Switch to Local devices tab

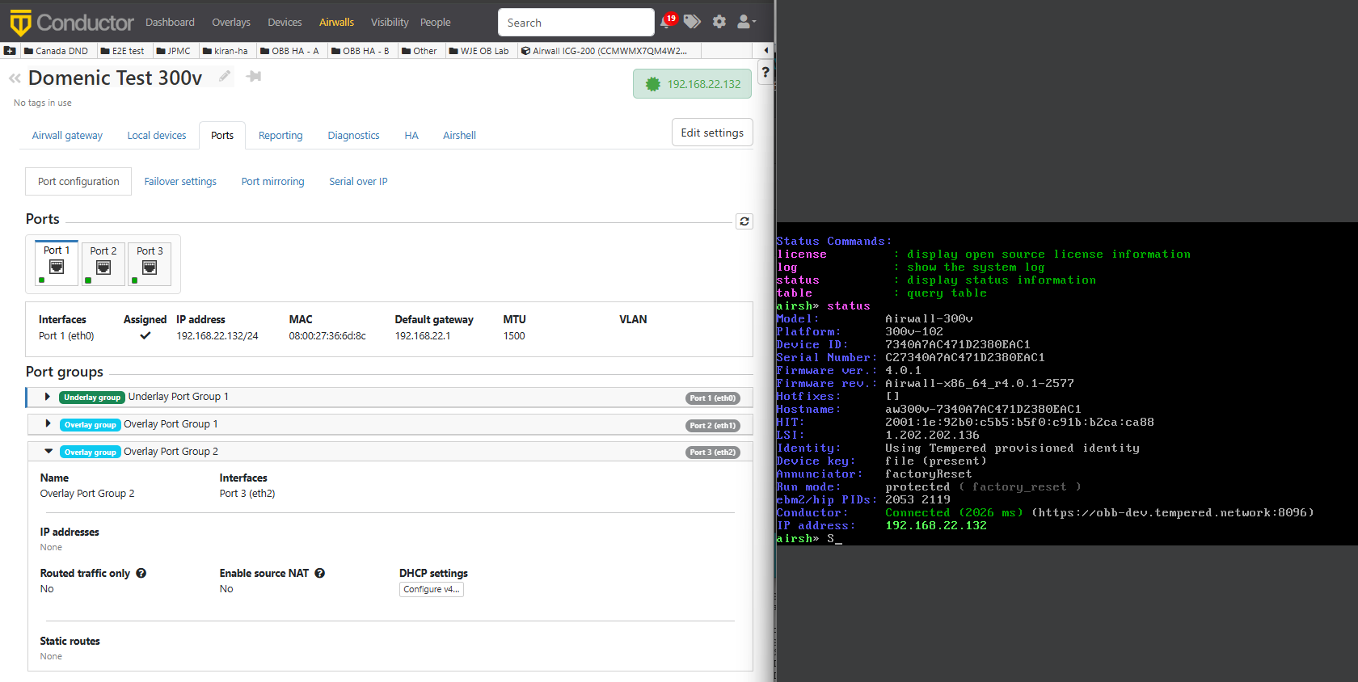[x=157, y=135]
